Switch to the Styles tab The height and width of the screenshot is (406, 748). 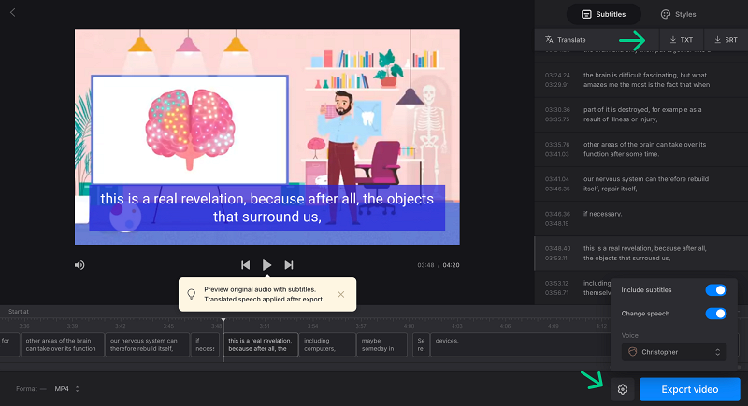pyautogui.click(x=679, y=14)
